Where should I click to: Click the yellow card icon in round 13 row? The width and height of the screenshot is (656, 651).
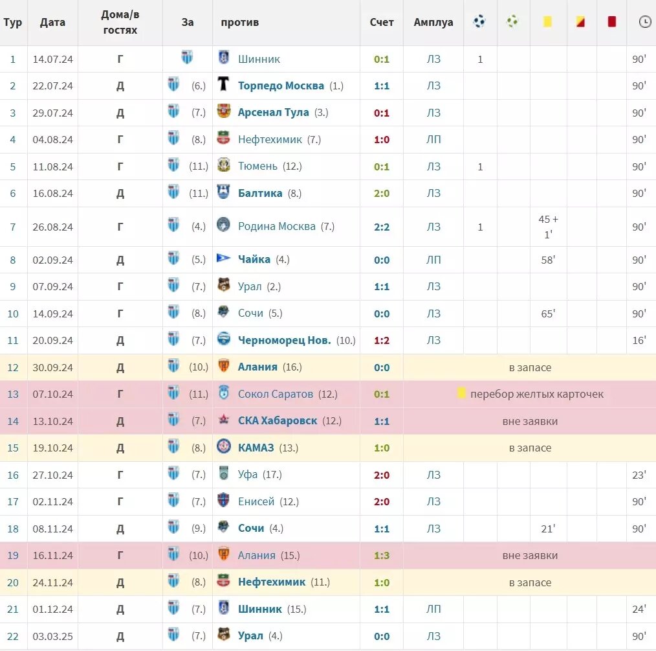[461, 393]
